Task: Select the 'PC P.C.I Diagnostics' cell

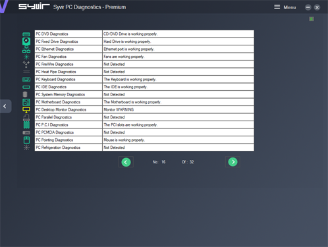Action: coord(68,125)
